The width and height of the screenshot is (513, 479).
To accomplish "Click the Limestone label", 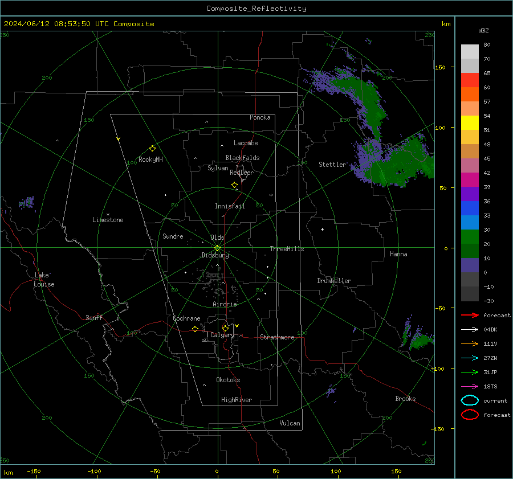I will tap(108, 220).
